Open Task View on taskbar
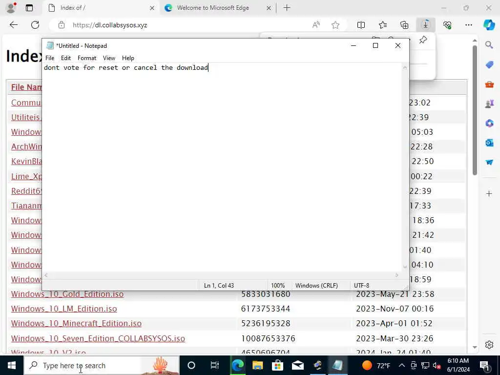The image size is (500, 375). (x=215, y=365)
